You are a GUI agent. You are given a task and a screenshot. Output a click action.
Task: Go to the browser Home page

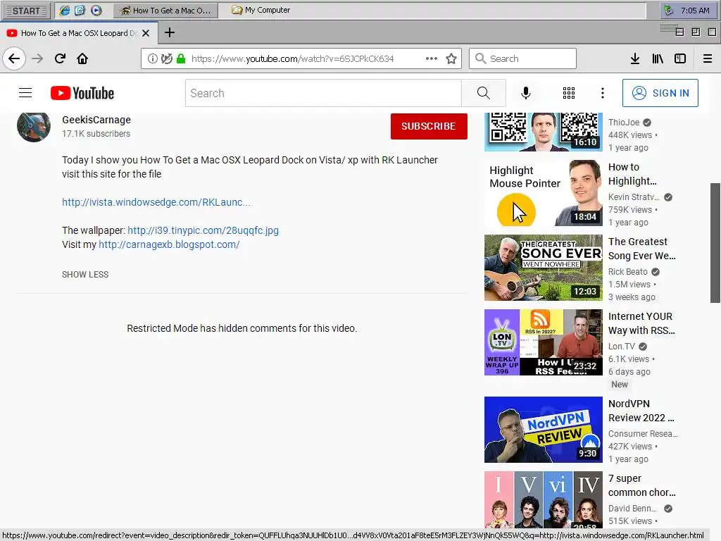82,58
